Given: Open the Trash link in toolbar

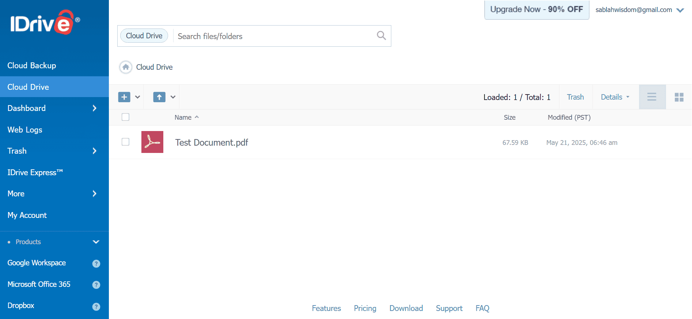Looking at the screenshot, I should coord(575,97).
